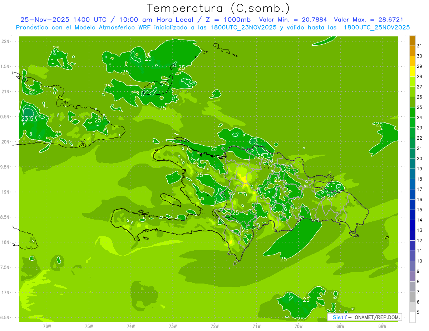Select the yellow swatch between 28 and 29
This screenshot has height=331, width=429.
click(412, 71)
